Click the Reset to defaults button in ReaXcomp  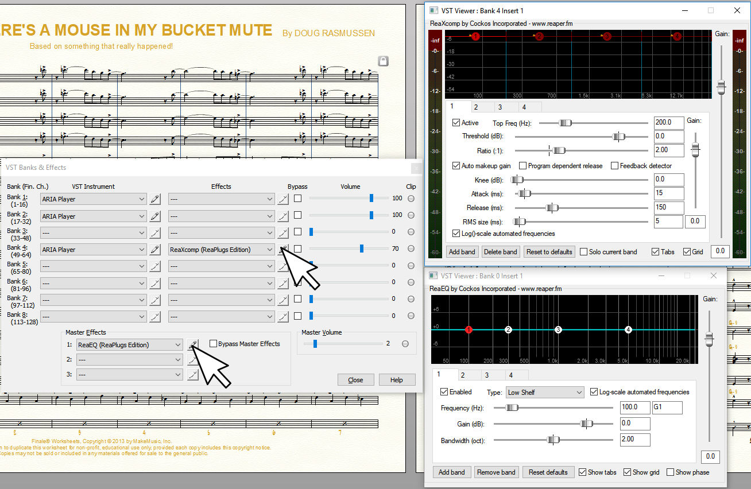tap(549, 252)
